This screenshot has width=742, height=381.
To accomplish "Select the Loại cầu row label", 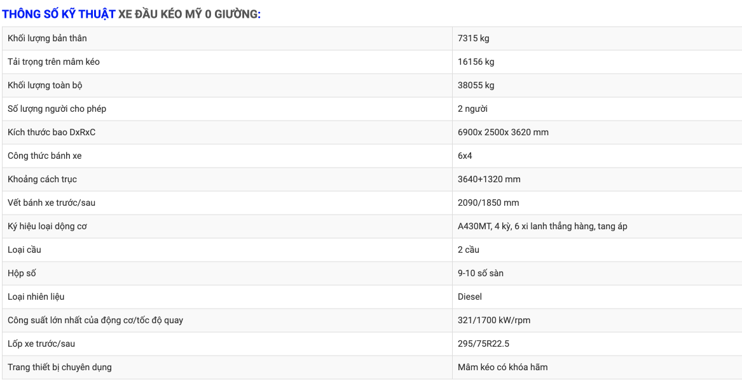I will 25,250.
